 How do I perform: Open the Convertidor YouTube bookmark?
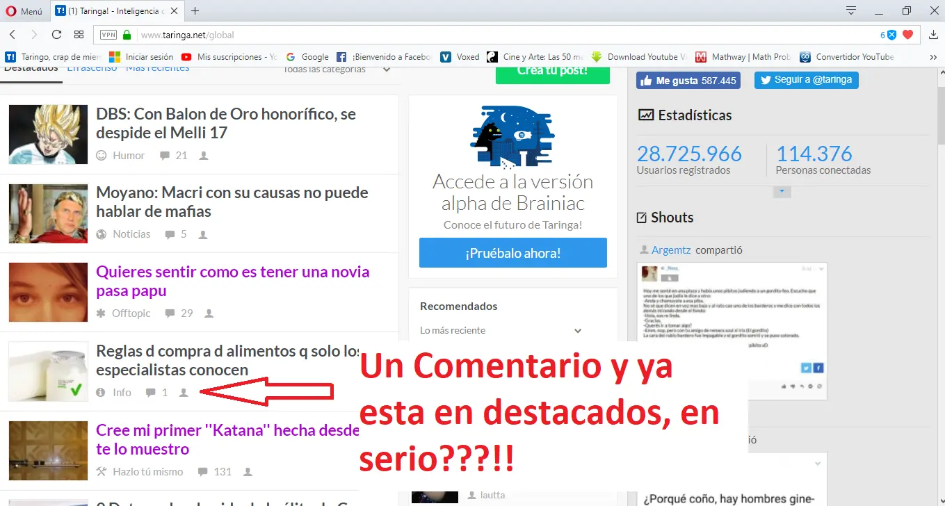pos(847,57)
